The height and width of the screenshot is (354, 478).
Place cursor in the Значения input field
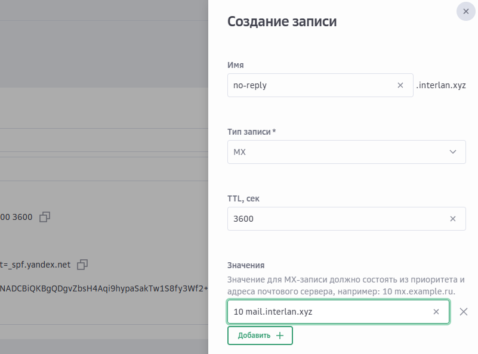(328, 312)
